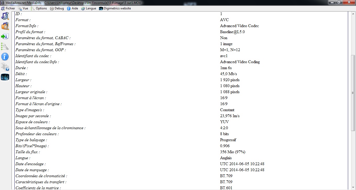Click the '4:2:0' chroma subsampling value
Viewport: 356px width, 190px height.
tap(224, 128)
